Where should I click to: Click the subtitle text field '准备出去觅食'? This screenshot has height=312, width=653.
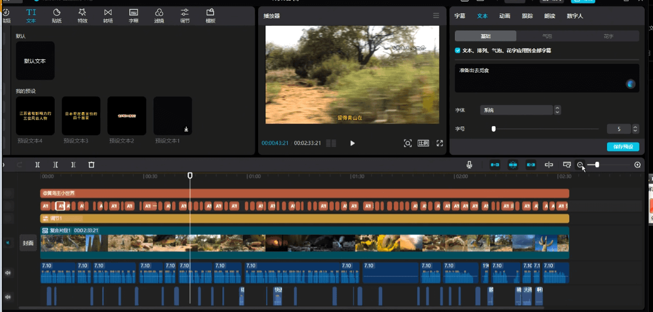(x=547, y=78)
